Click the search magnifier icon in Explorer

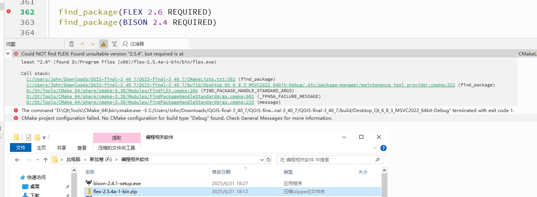pyautogui.click(x=377, y=160)
